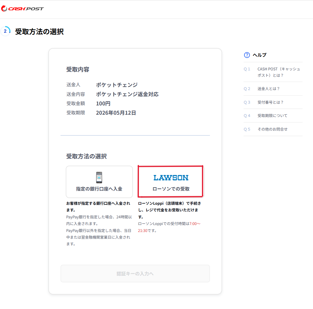Click the help question mark icon
This screenshot has height=309, width=313.
(247, 55)
